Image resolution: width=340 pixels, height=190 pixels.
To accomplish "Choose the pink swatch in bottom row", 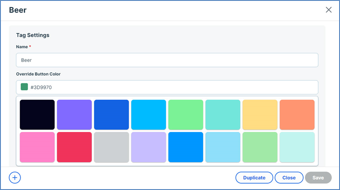I will coord(37,147).
